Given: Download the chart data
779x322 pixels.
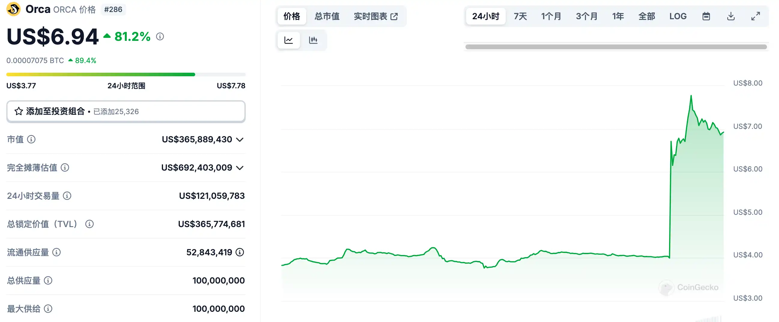Looking at the screenshot, I should coord(731,16).
